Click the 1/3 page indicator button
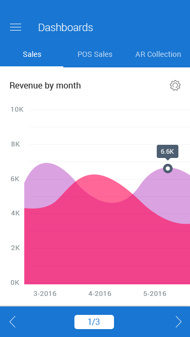Viewport: 190px width, 337px height. click(x=94, y=322)
